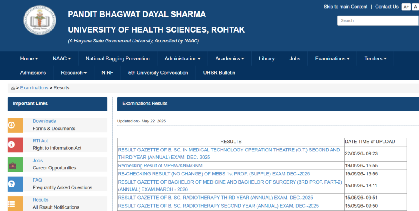Open MBBS 1st Prof. re-checking result

click(x=214, y=174)
